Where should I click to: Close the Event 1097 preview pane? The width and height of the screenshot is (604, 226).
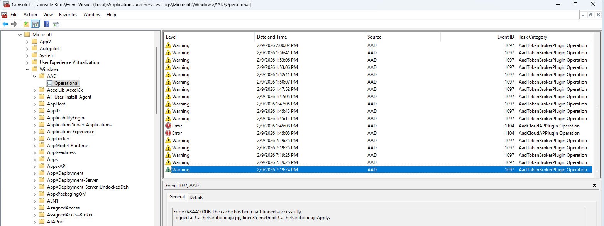coord(594,186)
